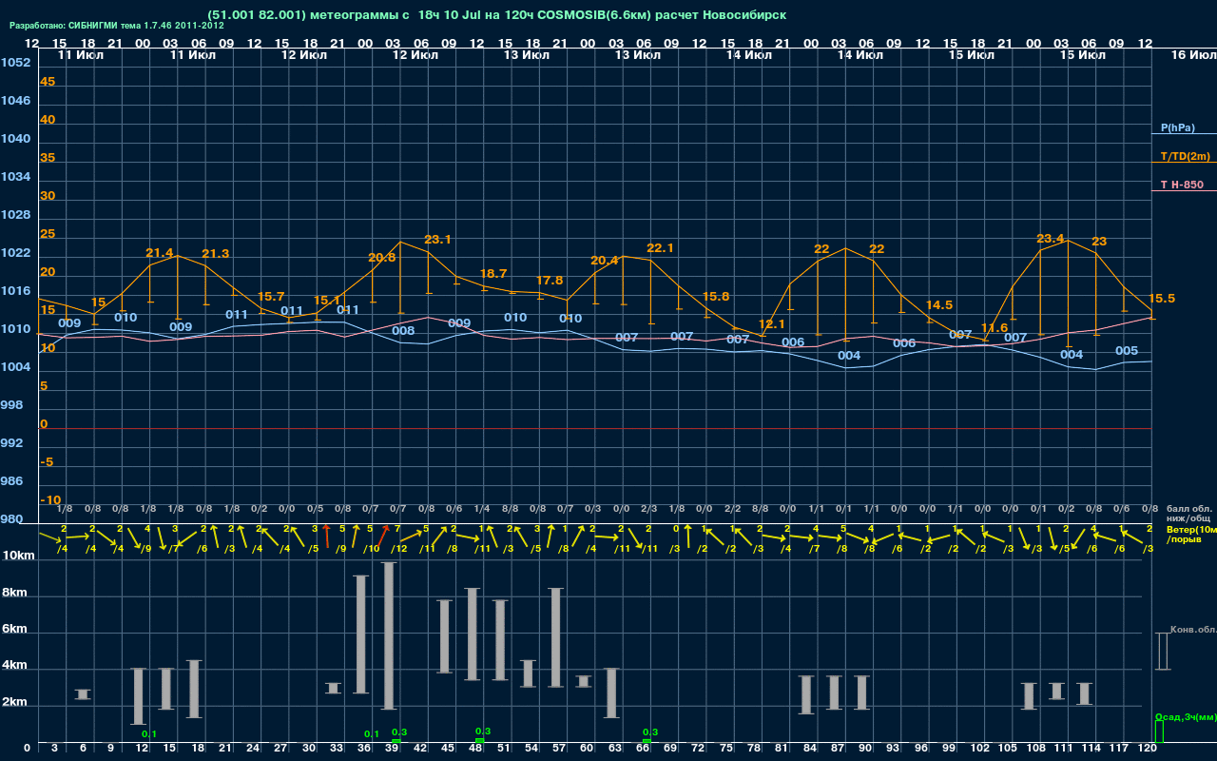Click the 1034 pressure axis value
The width and height of the screenshot is (1217, 761).
tap(15, 177)
